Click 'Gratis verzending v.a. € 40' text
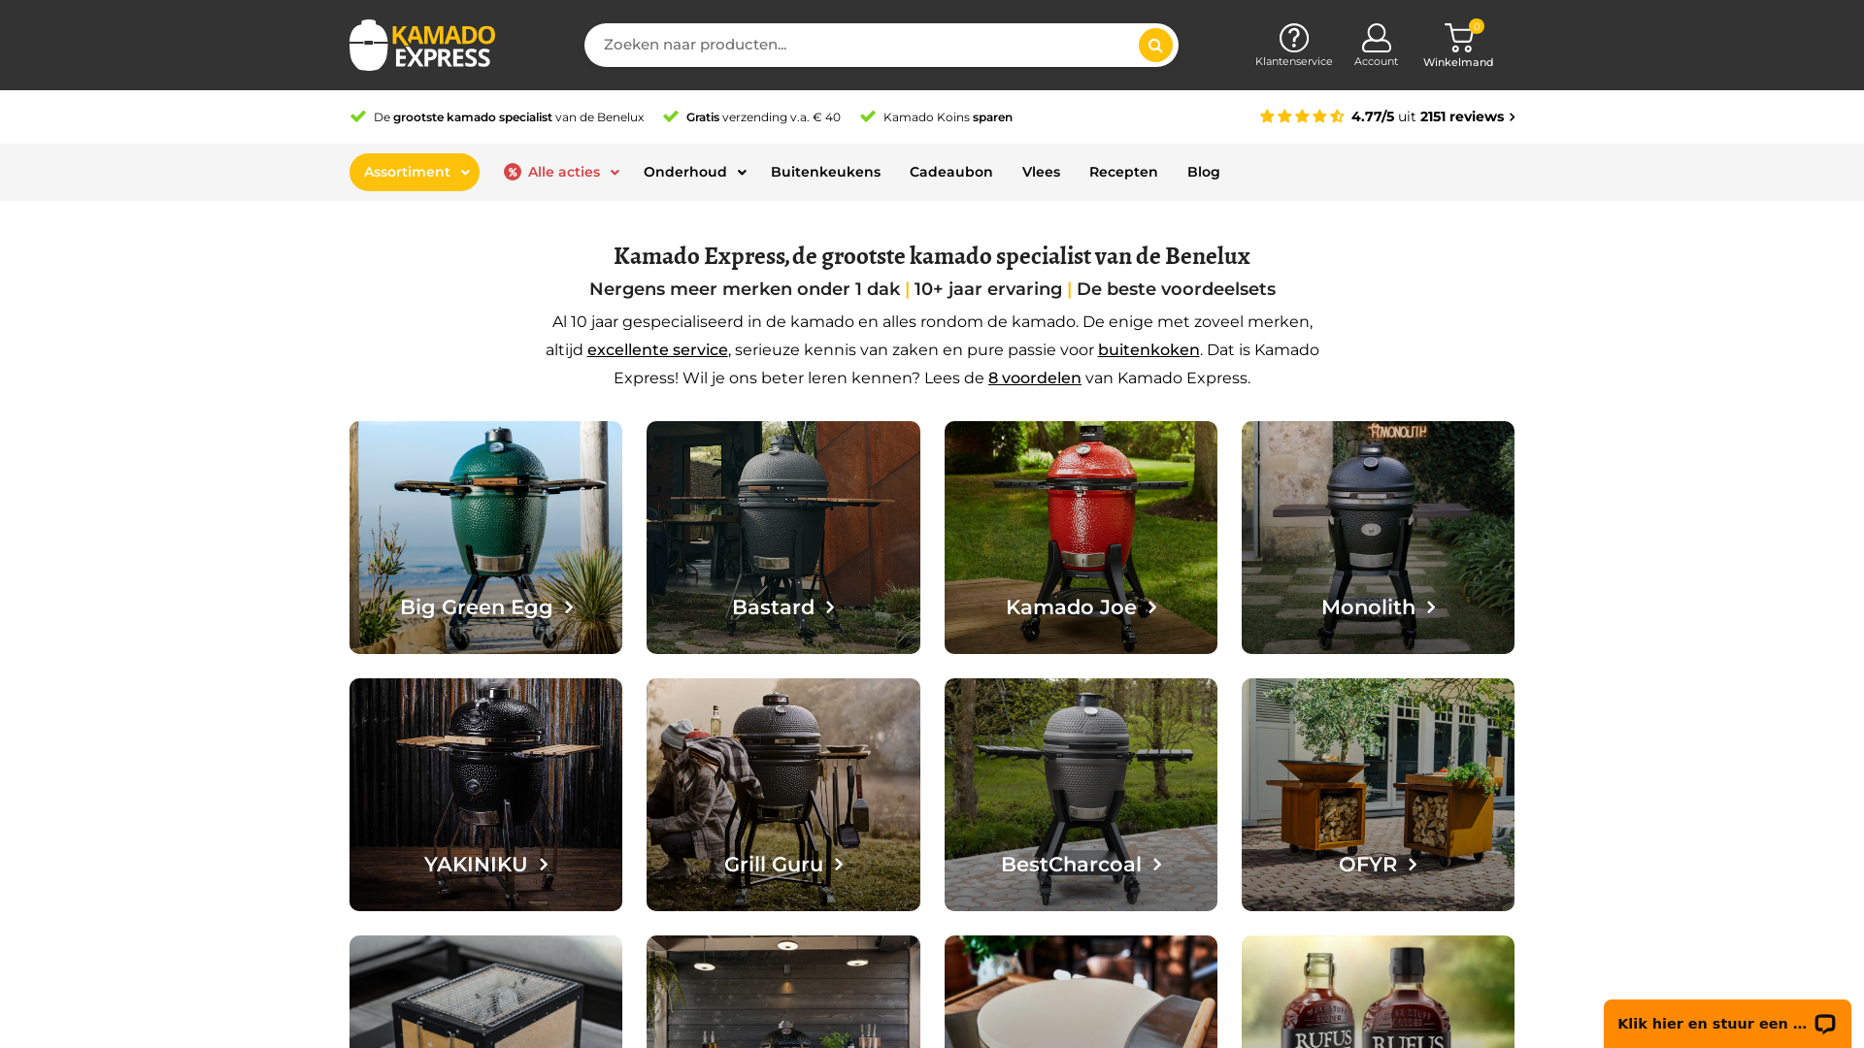 point(763,116)
